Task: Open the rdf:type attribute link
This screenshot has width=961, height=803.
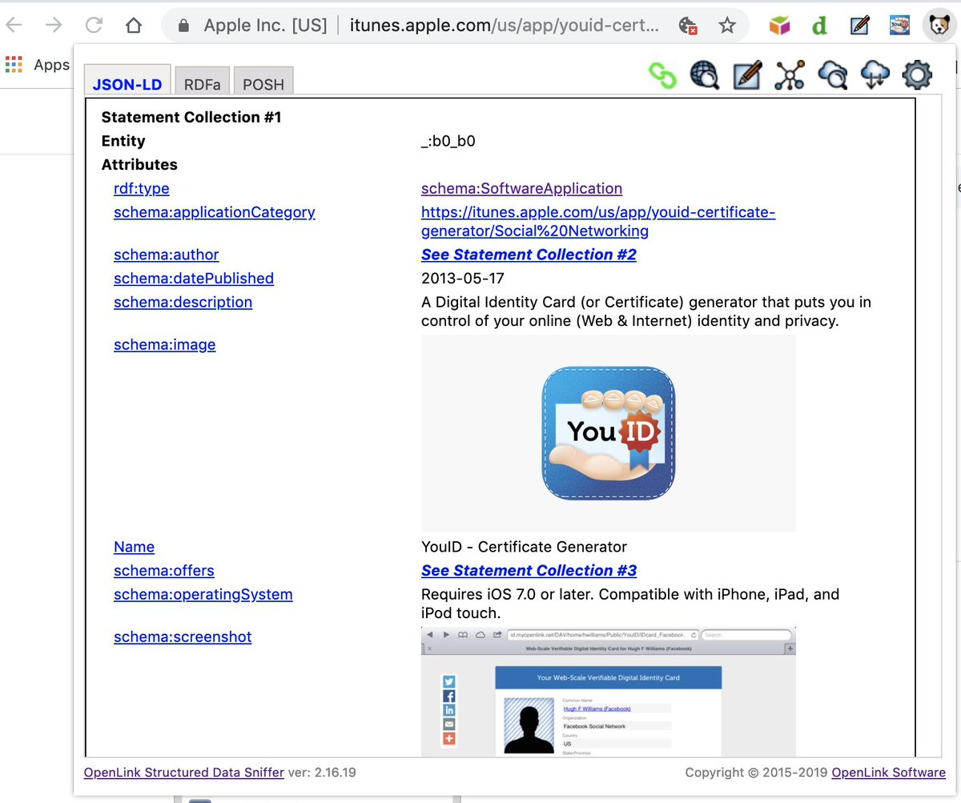Action: [142, 189]
